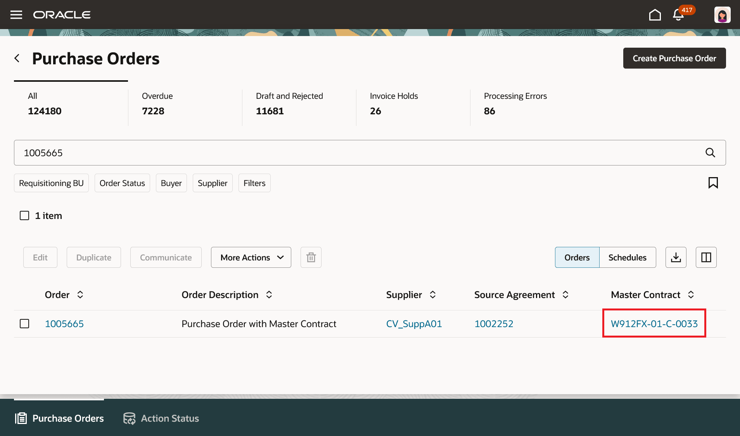The height and width of the screenshot is (436, 740).
Task: Click the Create Purchase Order button
Action: click(674, 58)
